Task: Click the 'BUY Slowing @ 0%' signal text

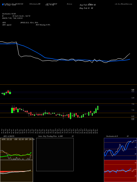Action: 43,25
